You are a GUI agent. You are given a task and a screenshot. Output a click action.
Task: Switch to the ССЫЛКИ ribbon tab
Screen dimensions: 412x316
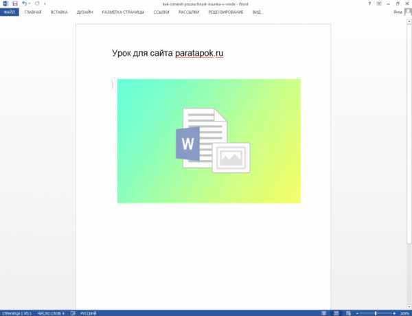coord(161,12)
